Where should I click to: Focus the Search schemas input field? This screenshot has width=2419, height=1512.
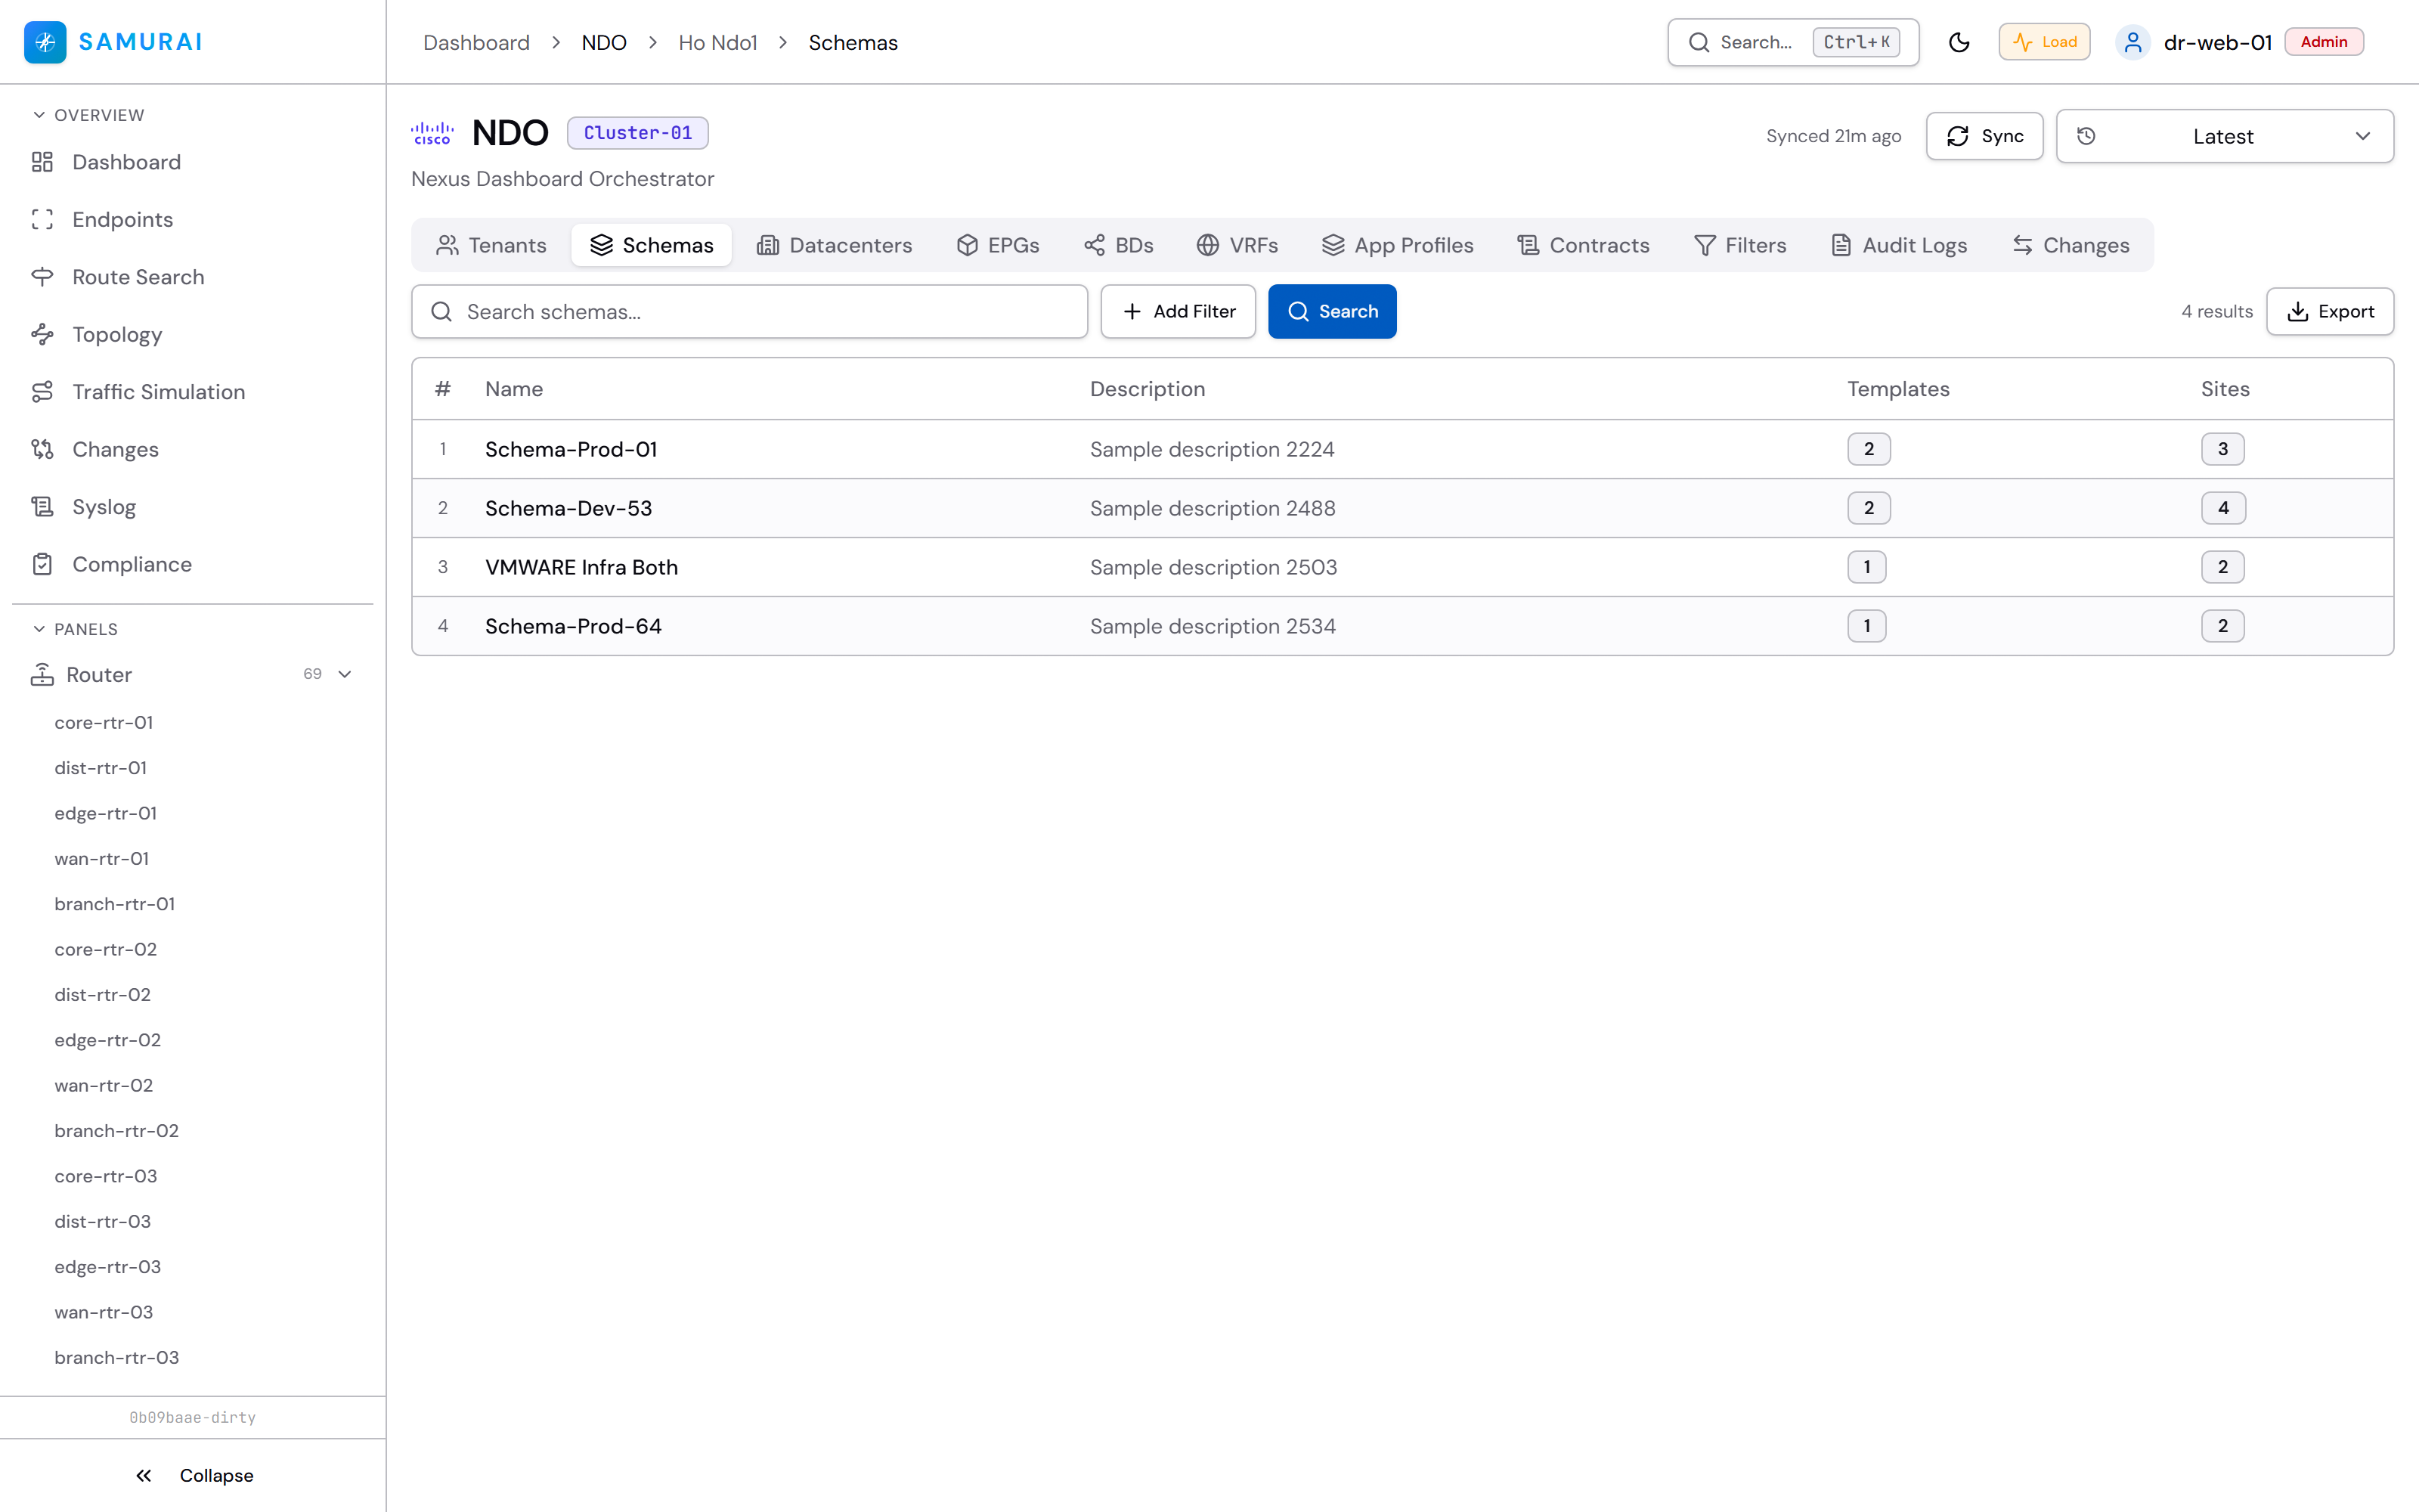click(x=750, y=311)
